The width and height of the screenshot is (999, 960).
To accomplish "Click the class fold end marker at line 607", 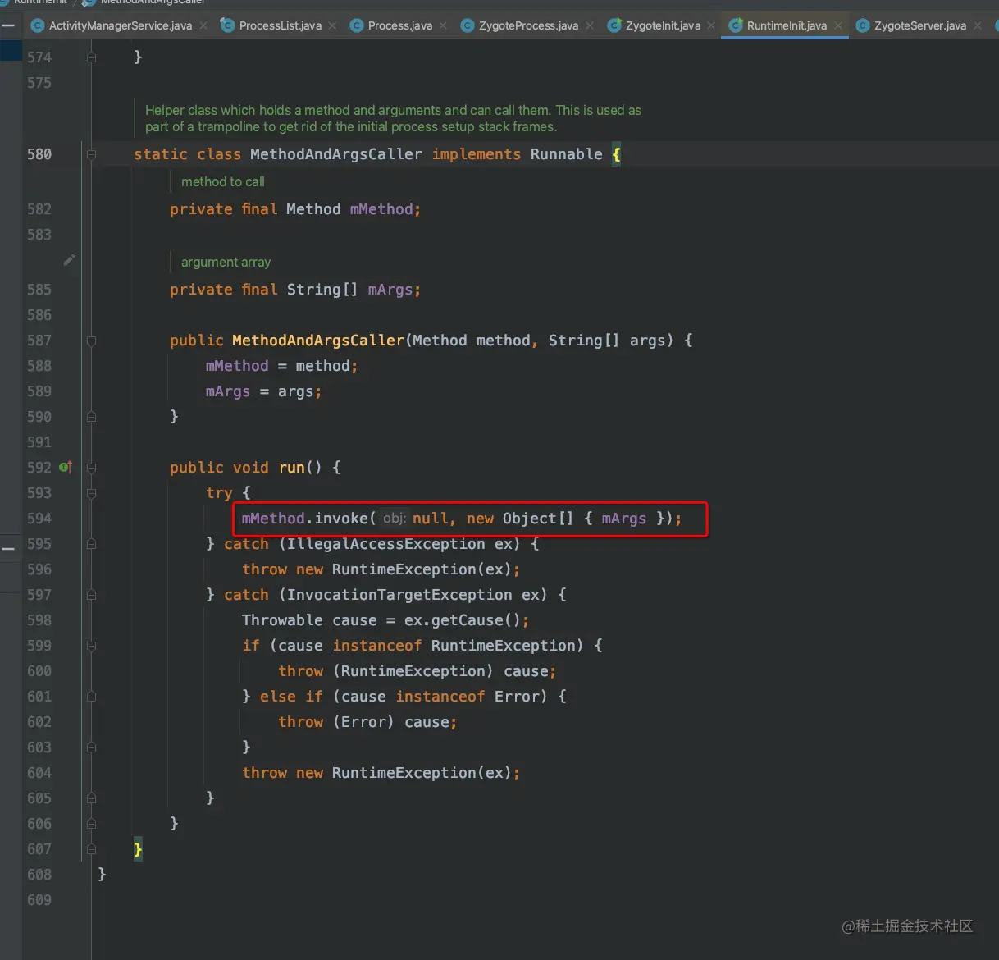I will tap(91, 849).
